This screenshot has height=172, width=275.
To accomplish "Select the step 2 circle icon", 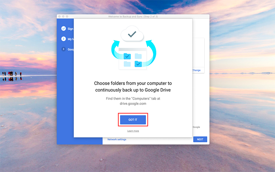I will coord(64,39).
